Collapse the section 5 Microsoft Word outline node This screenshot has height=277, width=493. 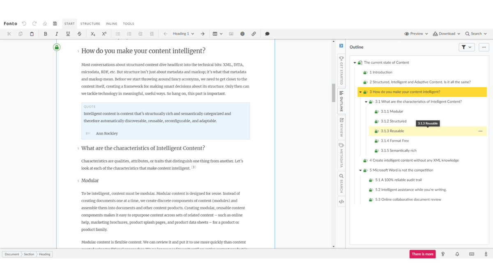360,170
